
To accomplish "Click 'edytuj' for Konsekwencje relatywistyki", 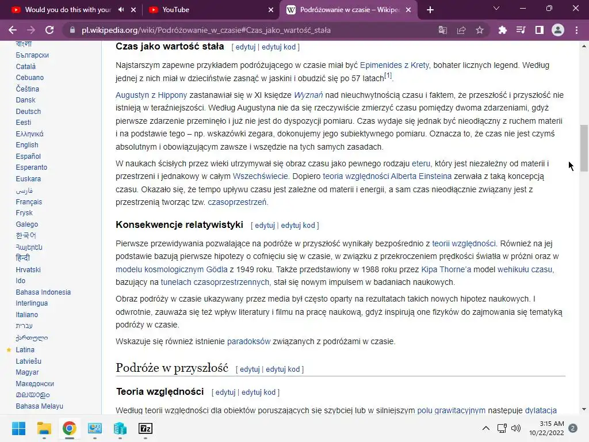I will click(265, 226).
